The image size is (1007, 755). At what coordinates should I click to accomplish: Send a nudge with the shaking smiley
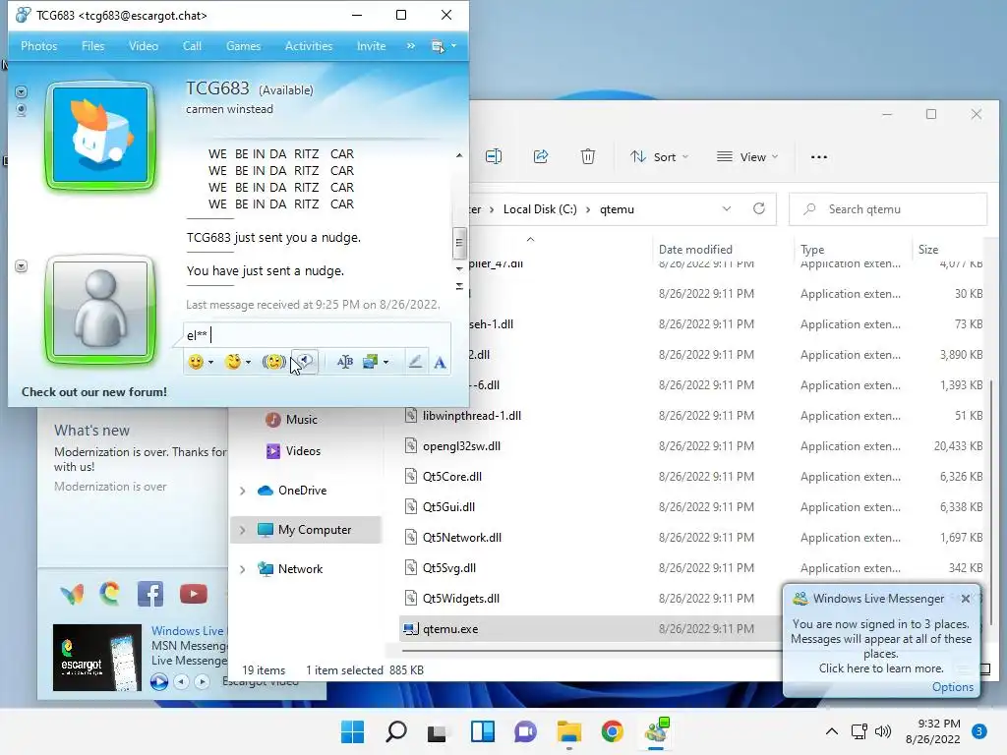[x=274, y=362]
